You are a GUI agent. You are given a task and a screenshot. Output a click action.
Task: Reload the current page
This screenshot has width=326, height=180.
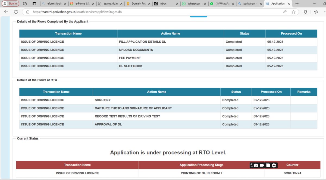point(16,12)
